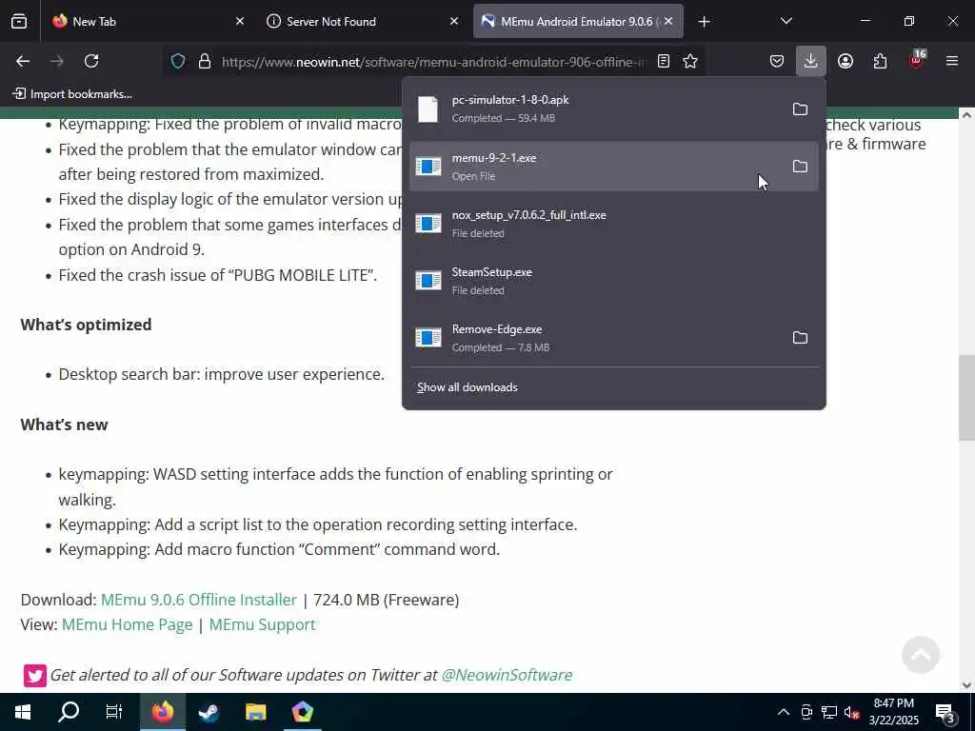975x731 pixels.
Task: Click the site padlock security icon
Action: [205, 62]
